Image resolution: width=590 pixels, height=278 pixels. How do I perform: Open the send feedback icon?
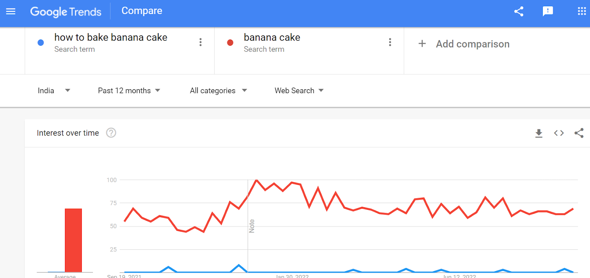548,11
